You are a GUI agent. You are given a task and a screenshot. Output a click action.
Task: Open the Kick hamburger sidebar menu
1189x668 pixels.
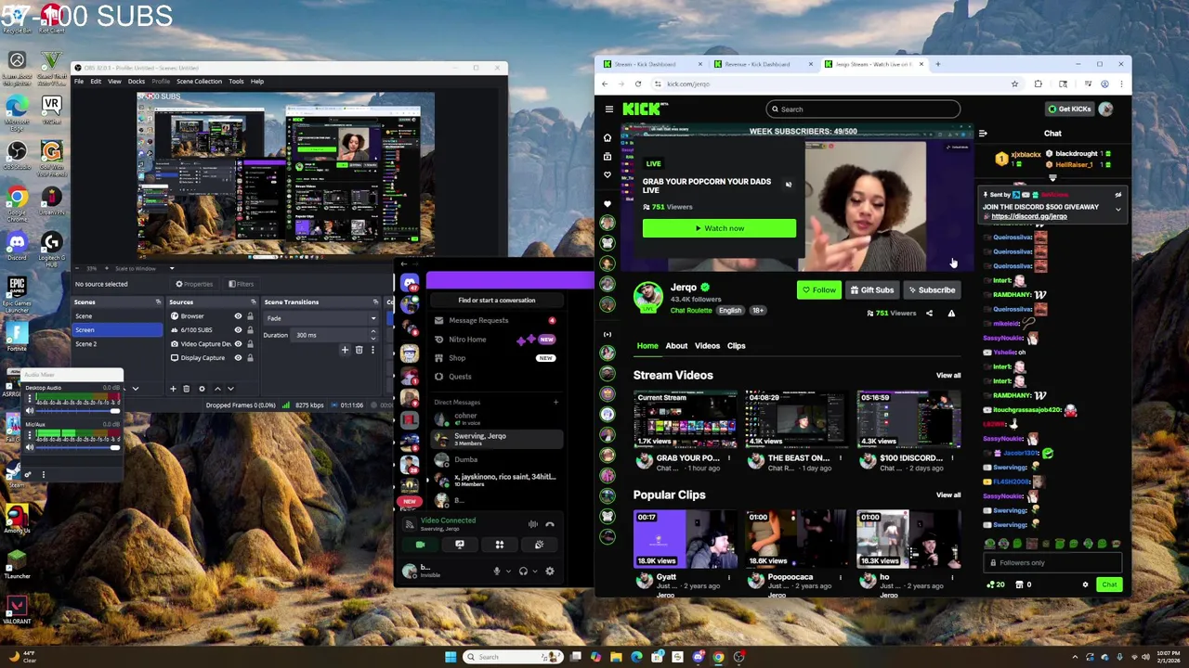click(609, 109)
